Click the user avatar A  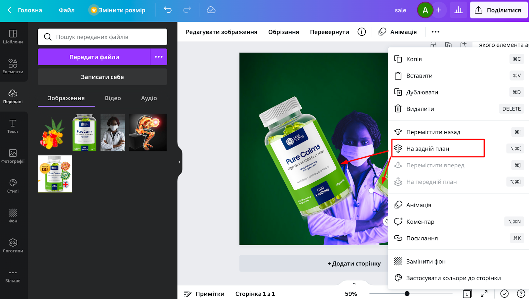click(x=425, y=10)
